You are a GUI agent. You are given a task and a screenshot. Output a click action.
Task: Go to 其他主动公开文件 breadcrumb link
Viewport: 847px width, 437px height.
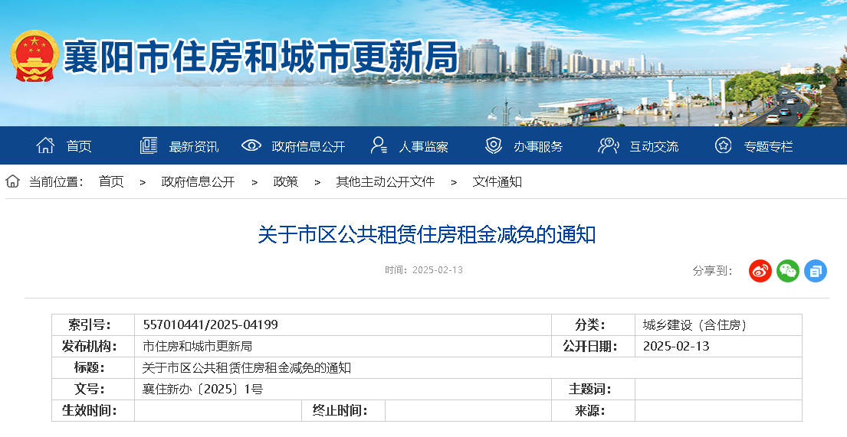click(385, 182)
